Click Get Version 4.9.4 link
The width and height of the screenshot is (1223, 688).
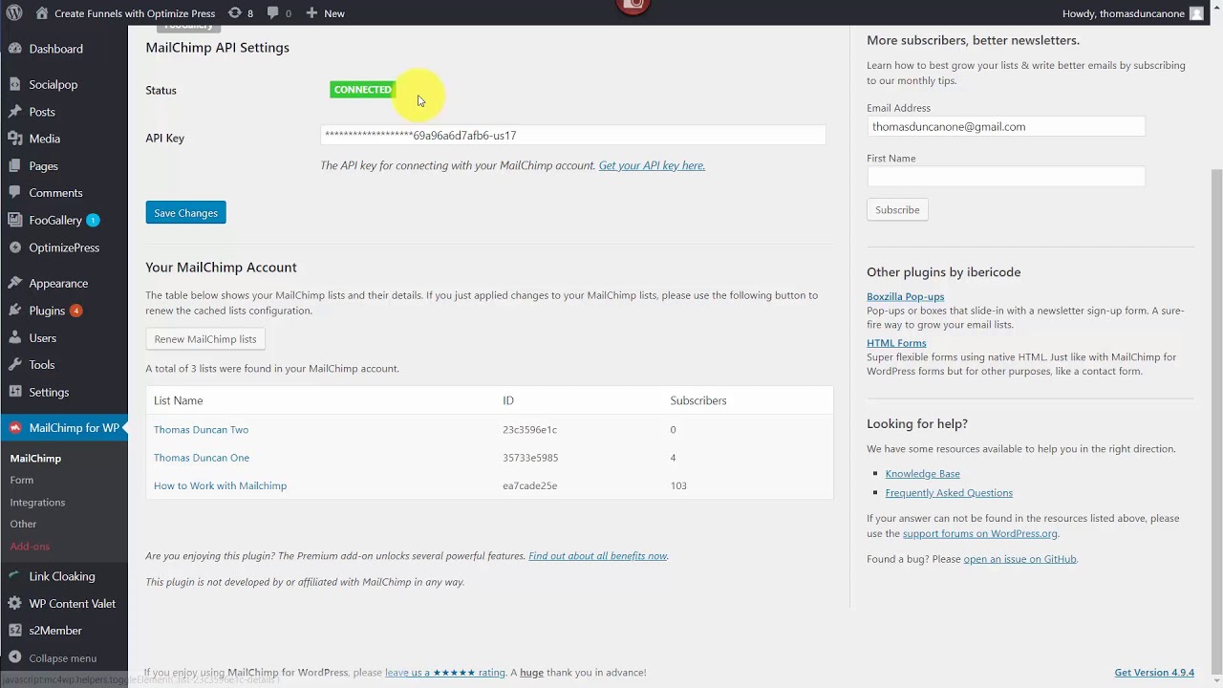1154,672
